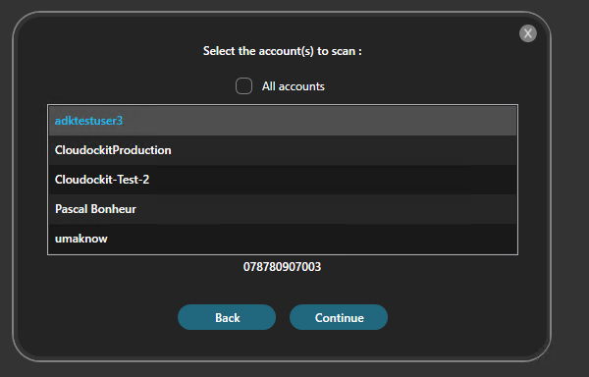
Task: Select the adktestuser3 account
Action: (283, 121)
